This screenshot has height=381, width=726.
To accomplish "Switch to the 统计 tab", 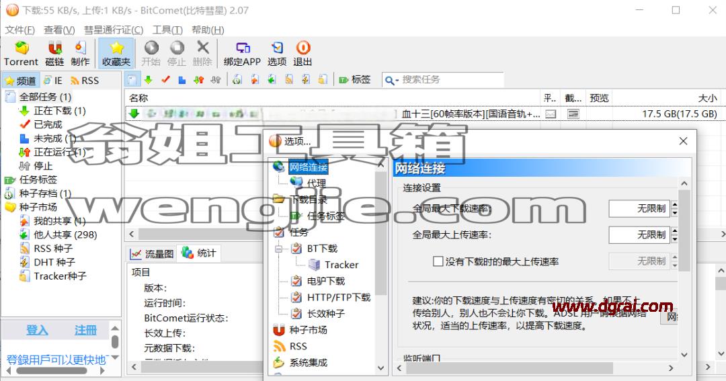I will point(199,253).
